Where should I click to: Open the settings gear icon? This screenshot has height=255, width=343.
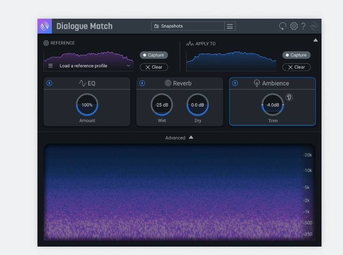click(294, 26)
